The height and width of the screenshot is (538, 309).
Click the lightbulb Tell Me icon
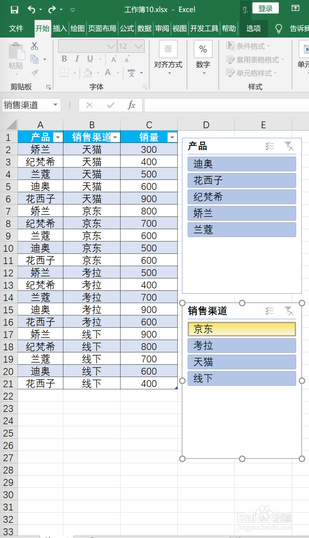(279, 29)
